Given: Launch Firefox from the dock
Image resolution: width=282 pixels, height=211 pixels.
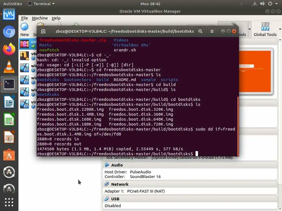Looking at the screenshot, I should click(9, 49).
